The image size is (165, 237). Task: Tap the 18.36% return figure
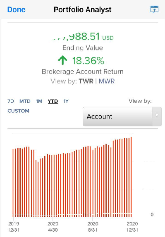pos(88,61)
